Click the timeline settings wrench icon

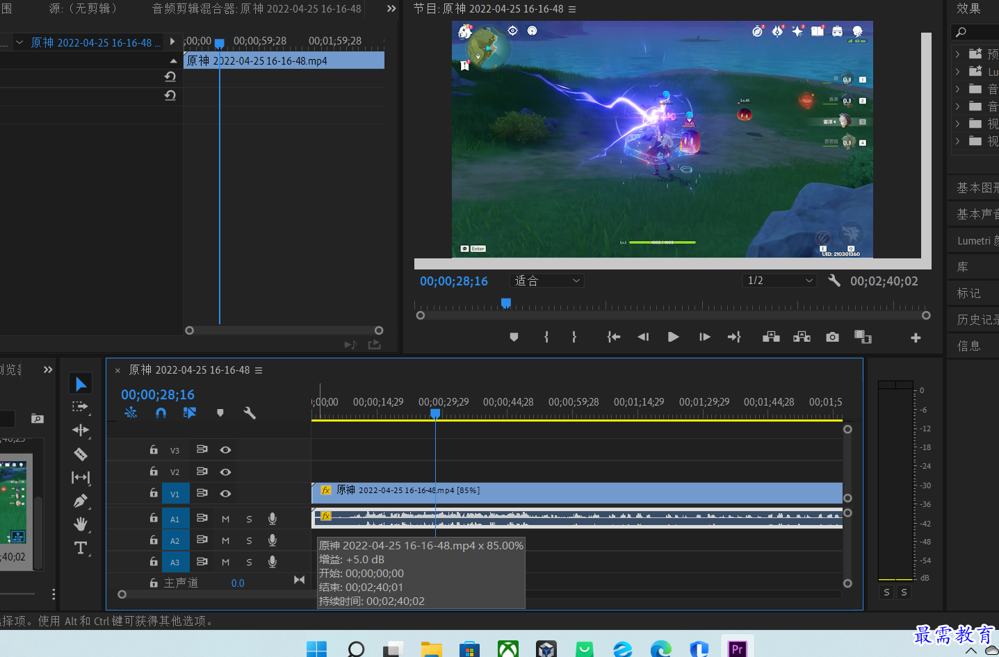[250, 413]
